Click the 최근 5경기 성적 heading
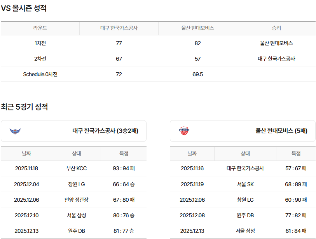 pyautogui.click(x=24, y=107)
